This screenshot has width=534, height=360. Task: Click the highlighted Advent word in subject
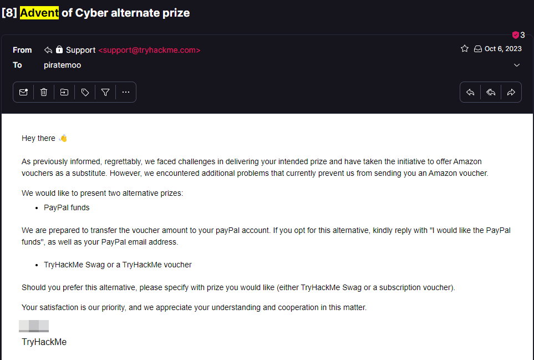point(39,13)
